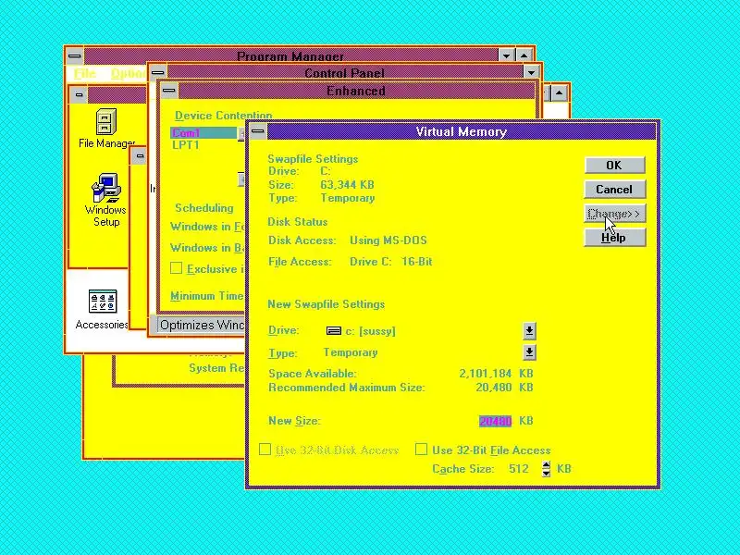This screenshot has height=555, width=740.
Task: Expand the swapfile Type dropdown arrow
Action: (529, 352)
